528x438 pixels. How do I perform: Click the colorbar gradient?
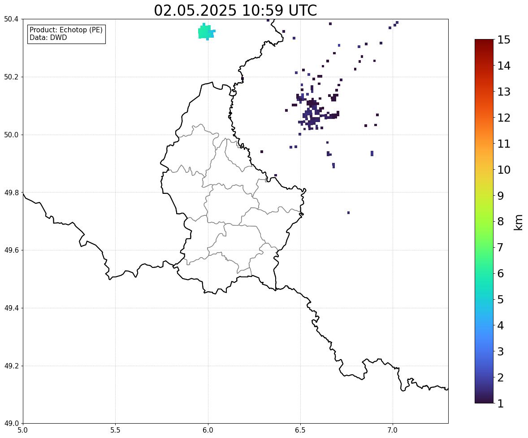(x=484, y=221)
